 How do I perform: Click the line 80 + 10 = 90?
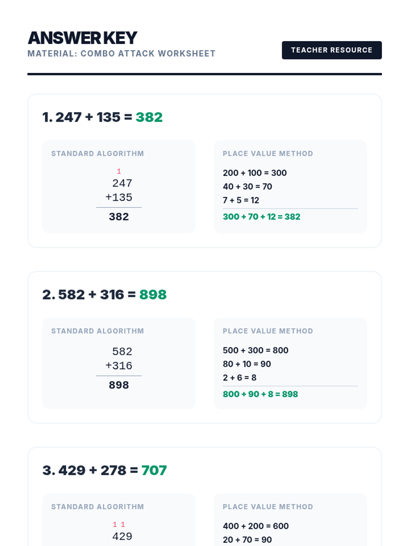pyautogui.click(x=247, y=364)
